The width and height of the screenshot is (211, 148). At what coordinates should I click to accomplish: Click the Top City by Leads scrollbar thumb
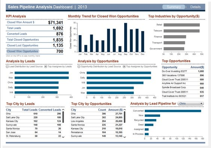coord(63,117)
